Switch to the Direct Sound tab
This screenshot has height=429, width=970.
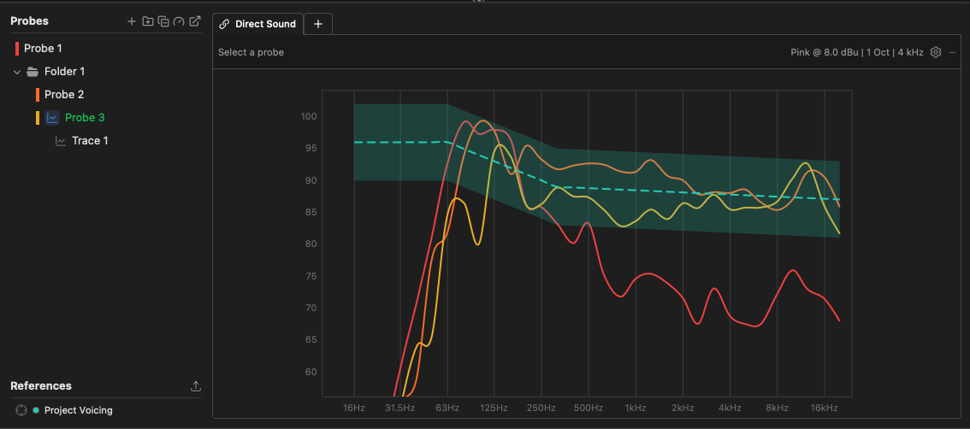(258, 24)
